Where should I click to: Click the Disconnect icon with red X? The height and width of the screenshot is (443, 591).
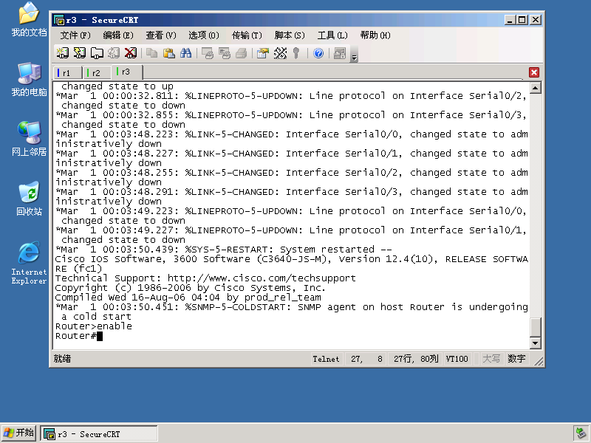coord(131,53)
